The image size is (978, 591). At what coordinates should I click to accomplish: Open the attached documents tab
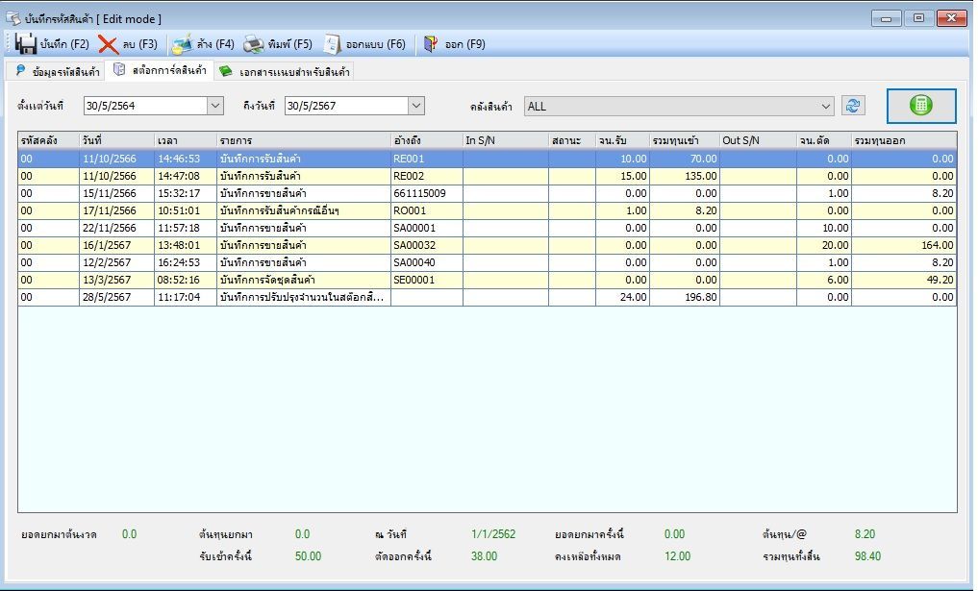coord(285,72)
